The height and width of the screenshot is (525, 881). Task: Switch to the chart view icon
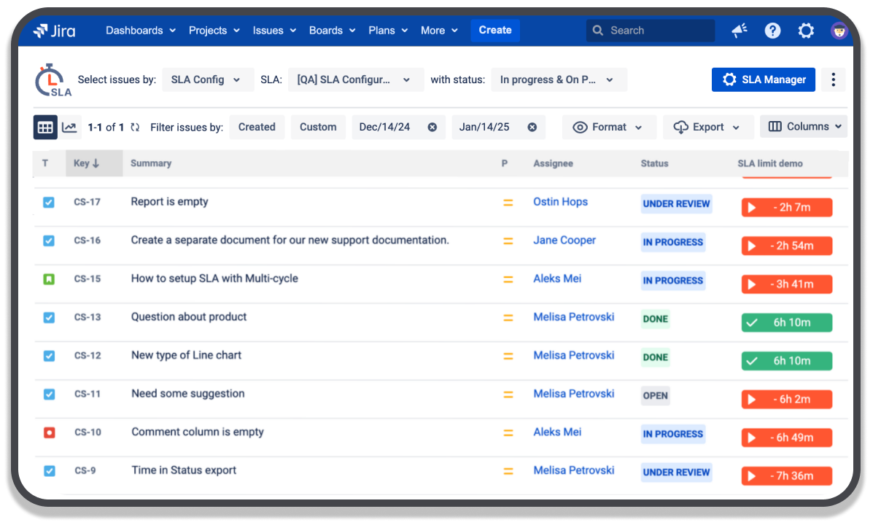pyautogui.click(x=70, y=127)
